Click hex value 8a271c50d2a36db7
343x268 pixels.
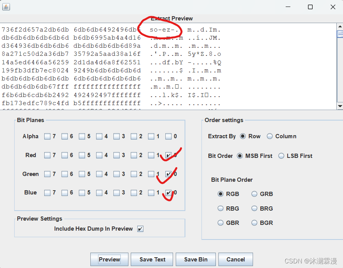pyautogui.click(x=35, y=54)
